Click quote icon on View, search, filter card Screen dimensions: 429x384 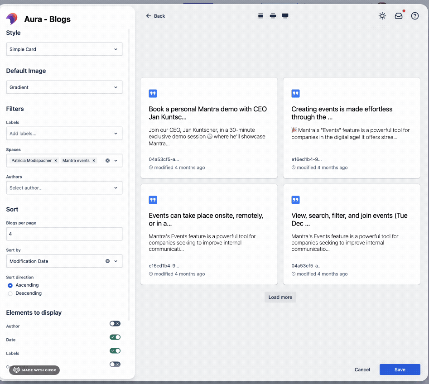coord(295,200)
